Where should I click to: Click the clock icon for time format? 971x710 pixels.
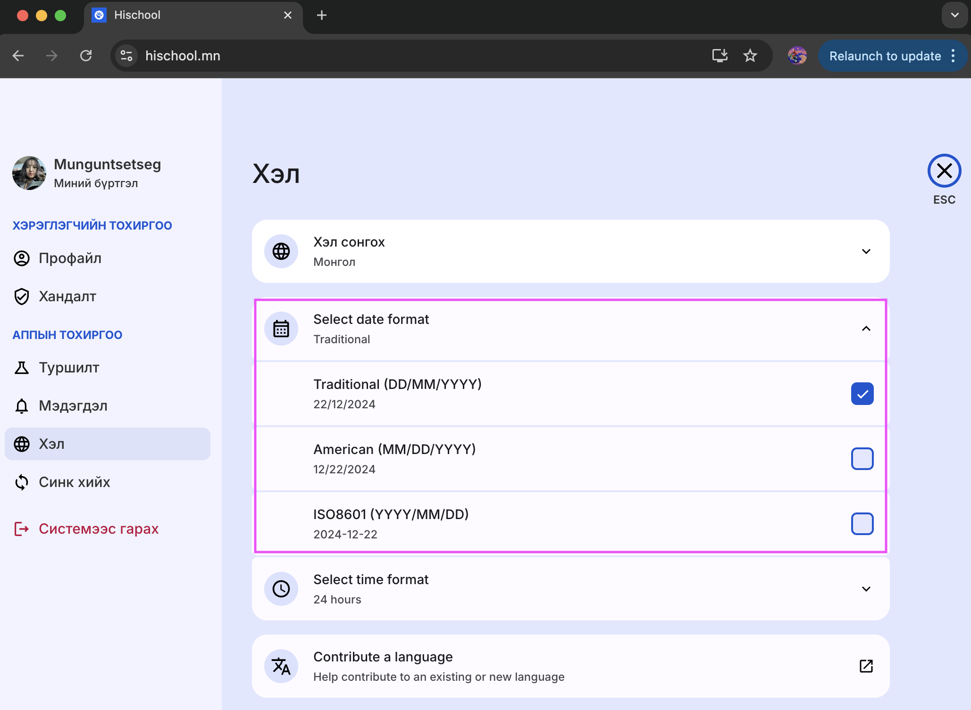(x=281, y=589)
